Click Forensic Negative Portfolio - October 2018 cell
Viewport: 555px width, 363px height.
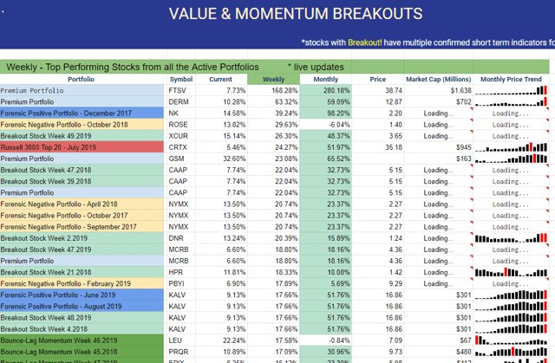[x=82, y=125]
